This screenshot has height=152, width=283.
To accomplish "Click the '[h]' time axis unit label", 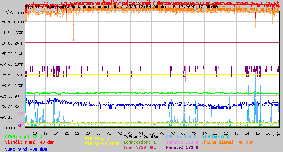I will tap(275, 137).
